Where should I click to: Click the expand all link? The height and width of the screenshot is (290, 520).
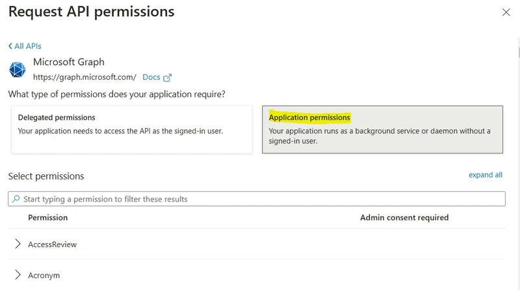[x=485, y=175]
